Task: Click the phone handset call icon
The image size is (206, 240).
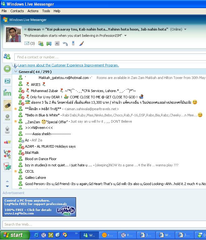Action: (65, 44)
